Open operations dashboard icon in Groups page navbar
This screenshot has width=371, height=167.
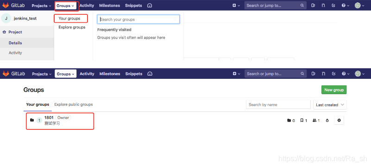point(150,74)
